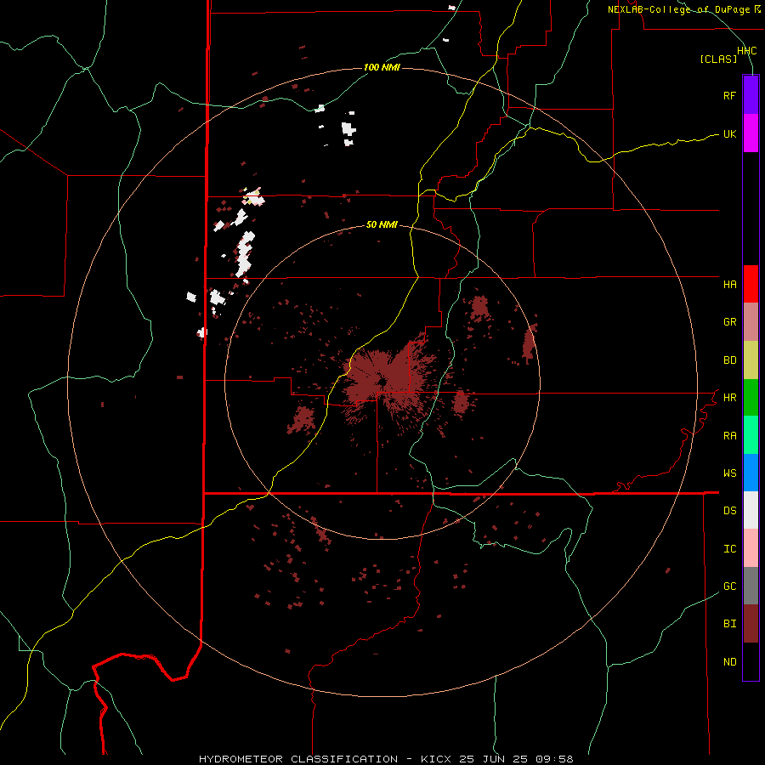Click the UK magenta legend swatch

click(751, 133)
